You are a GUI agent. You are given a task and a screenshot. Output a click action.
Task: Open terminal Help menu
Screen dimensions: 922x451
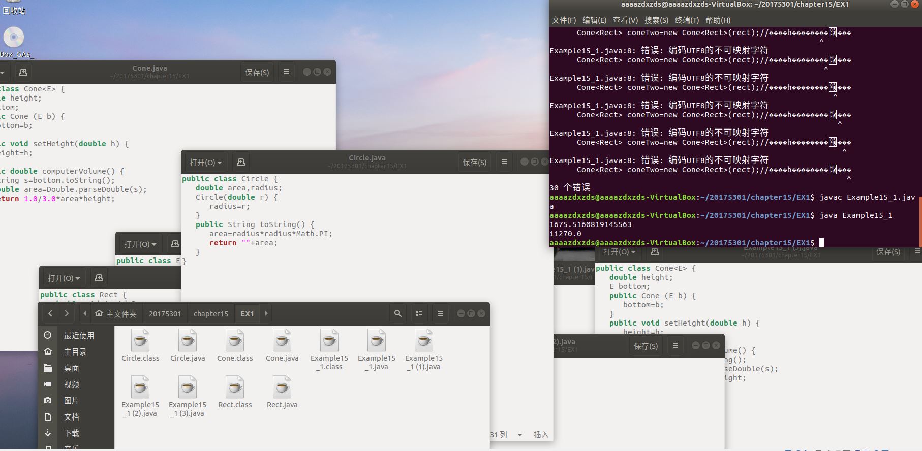718,20
